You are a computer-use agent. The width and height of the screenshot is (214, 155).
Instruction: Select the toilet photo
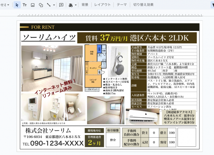coord(75,107)
